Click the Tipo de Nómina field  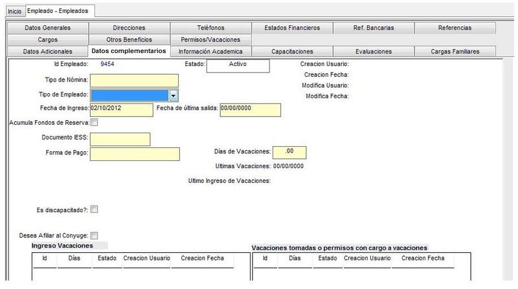134,81
